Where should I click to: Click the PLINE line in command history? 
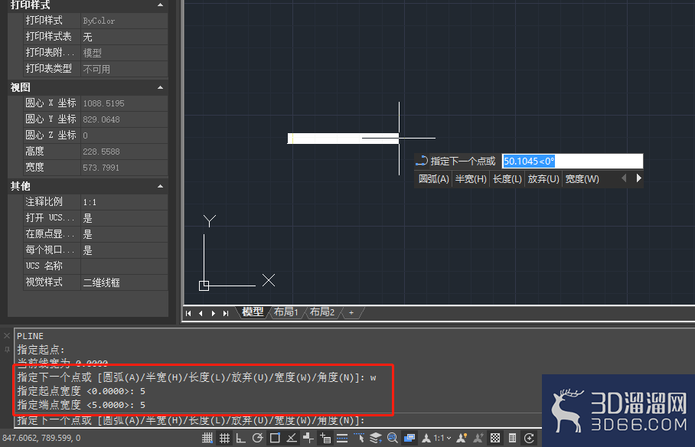point(30,336)
